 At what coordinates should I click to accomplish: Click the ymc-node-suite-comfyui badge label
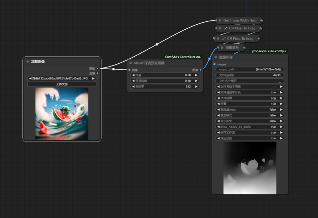coord(269,51)
